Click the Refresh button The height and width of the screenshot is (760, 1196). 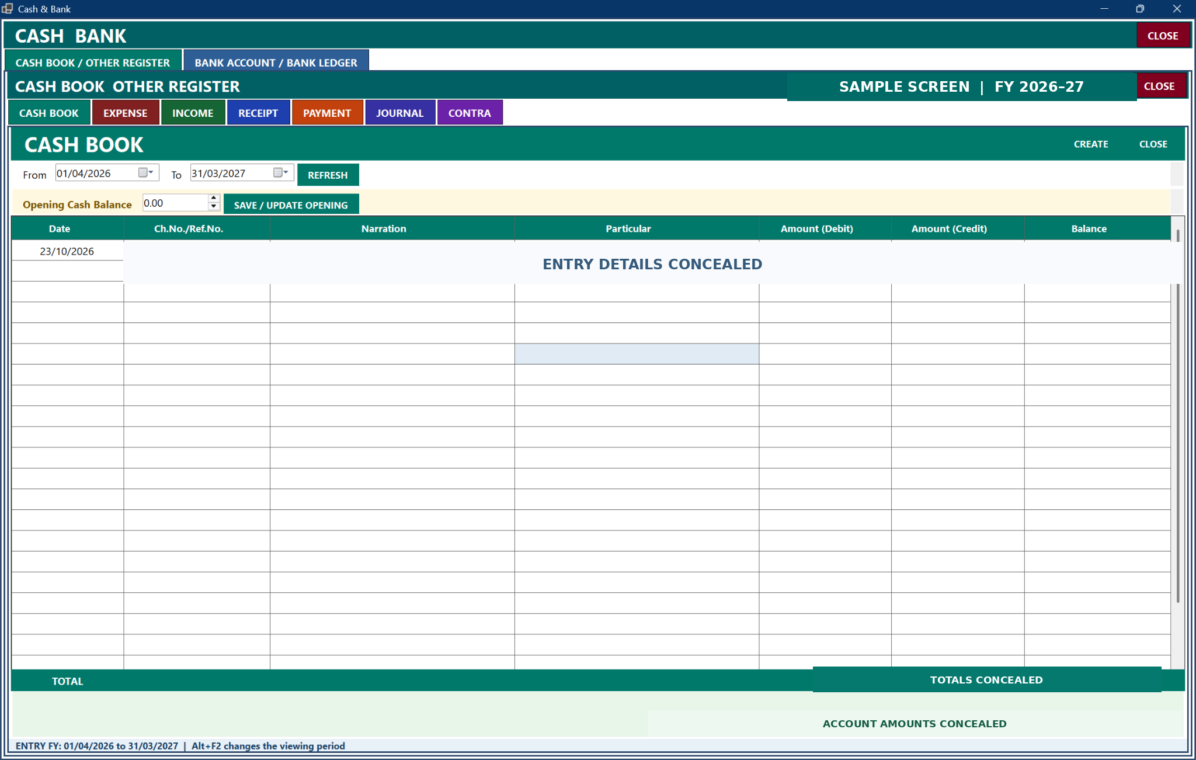click(328, 175)
